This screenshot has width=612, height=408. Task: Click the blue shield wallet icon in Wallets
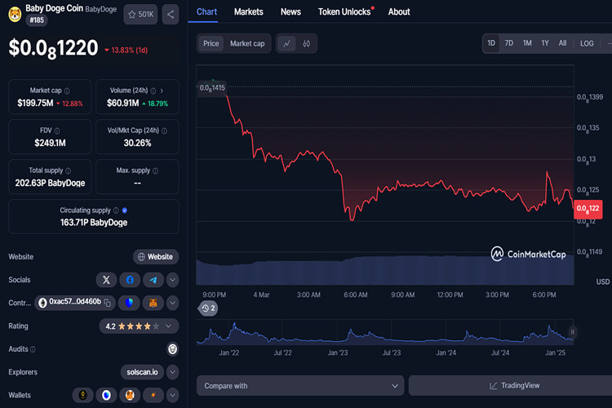click(106, 395)
